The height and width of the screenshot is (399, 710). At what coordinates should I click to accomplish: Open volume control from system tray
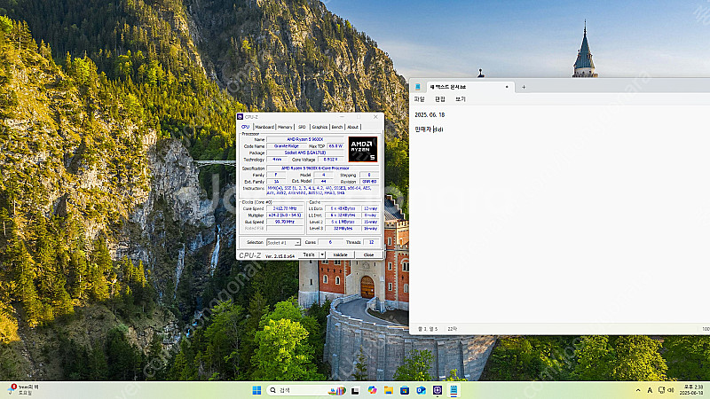(x=671, y=390)
